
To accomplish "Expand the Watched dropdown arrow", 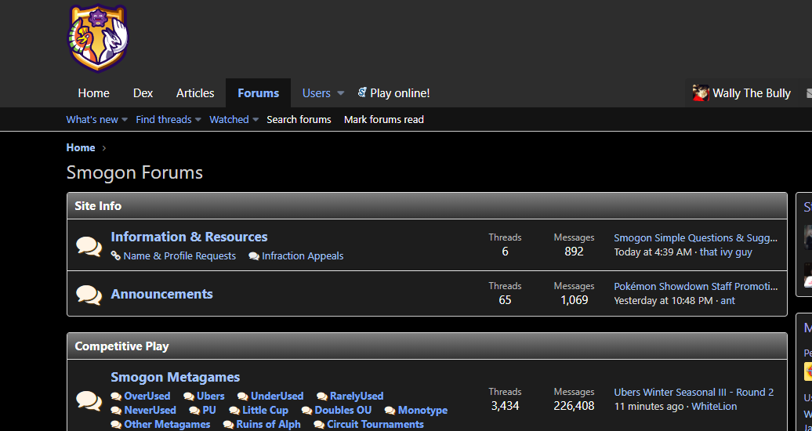I will click(x=256, y=120).
